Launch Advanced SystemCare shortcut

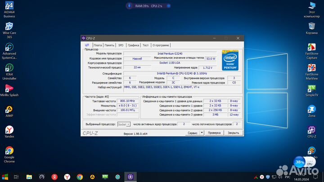tap(9, 51)
